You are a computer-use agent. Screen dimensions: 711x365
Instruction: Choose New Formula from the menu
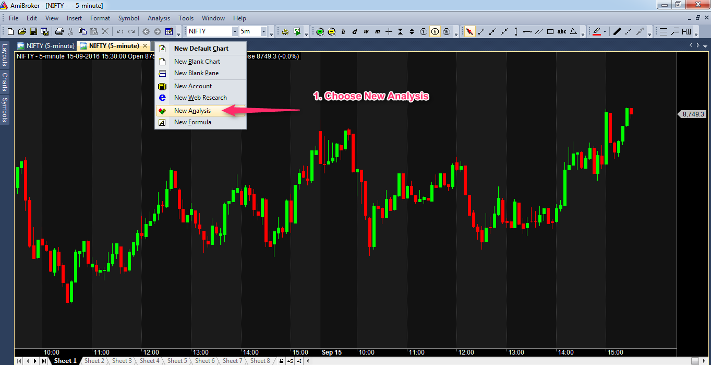pos(200,122)
